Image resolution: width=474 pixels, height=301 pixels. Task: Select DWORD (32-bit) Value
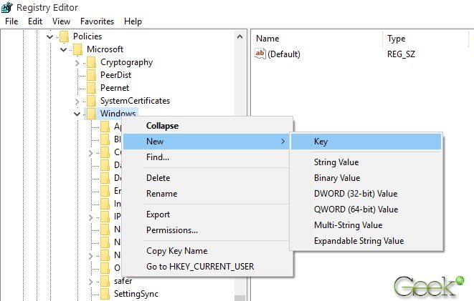(366, 194)
